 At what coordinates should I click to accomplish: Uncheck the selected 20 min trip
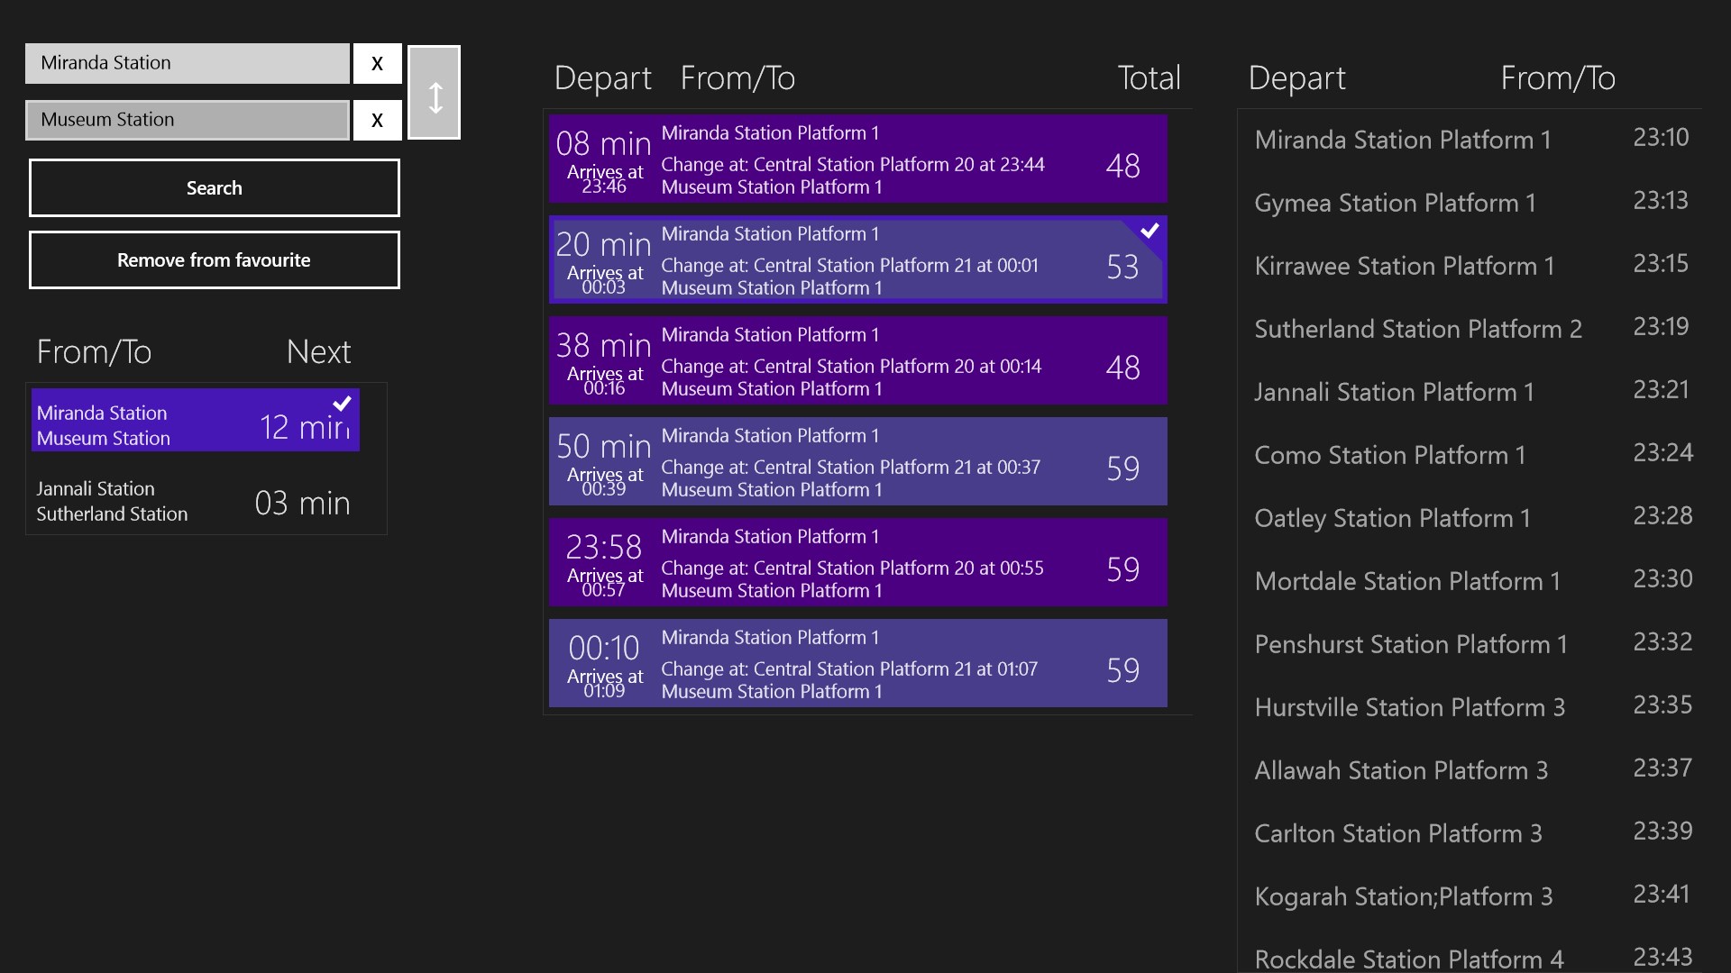click(857, 260)
